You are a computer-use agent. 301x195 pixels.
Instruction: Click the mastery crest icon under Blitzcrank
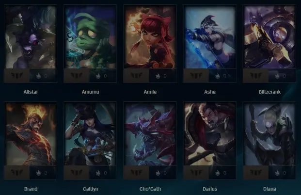pos(256,76)
